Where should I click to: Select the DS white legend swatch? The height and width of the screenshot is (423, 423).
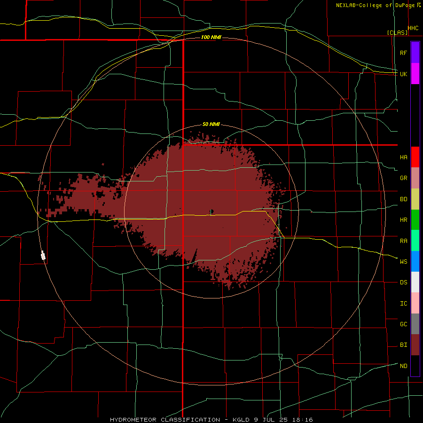pyautogui.click(x=415, y=282)
